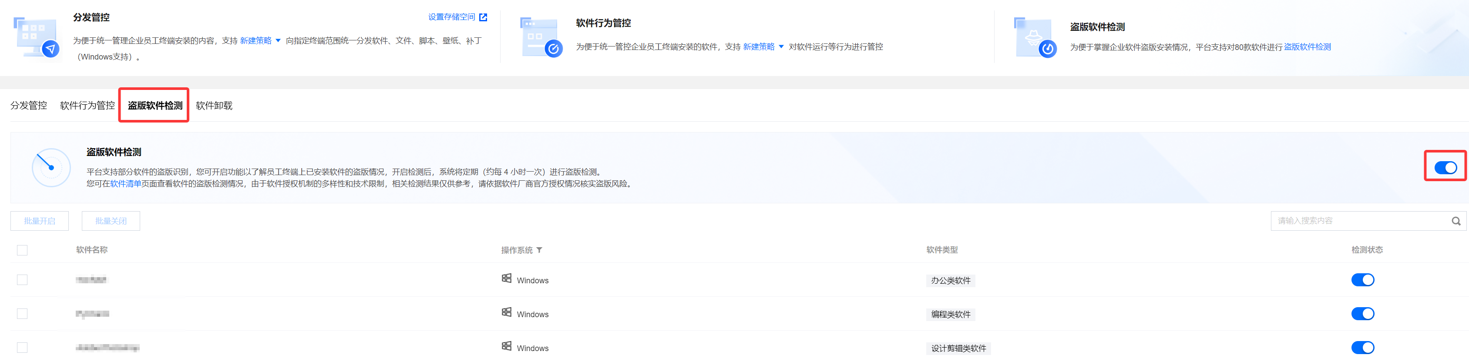This screenshot has height=358, width=1469.
Task: Toggle detection status for 办公类软件 row
Action: pos(1362,280)
